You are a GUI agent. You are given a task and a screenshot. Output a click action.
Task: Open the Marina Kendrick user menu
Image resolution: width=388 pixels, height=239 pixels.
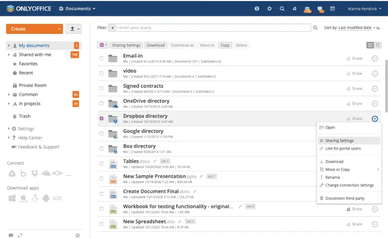(364, 8)
